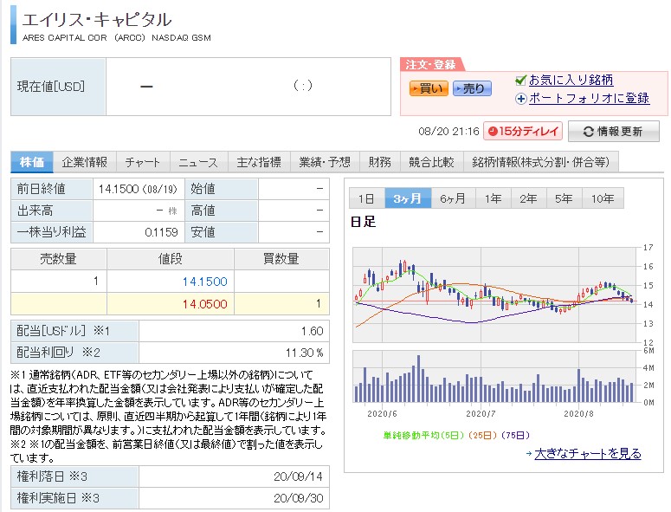671x512 pixels.
Task: Click the 権利実施日 date 20/09/30
Action: click(298, 498)
